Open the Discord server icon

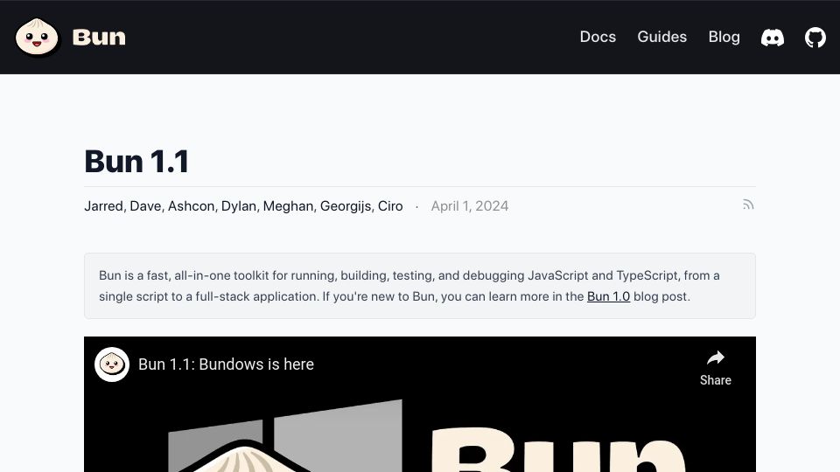773,38
